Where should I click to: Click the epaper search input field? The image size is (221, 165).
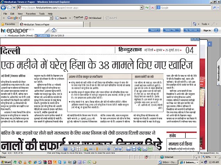click(x=102, y=30)
